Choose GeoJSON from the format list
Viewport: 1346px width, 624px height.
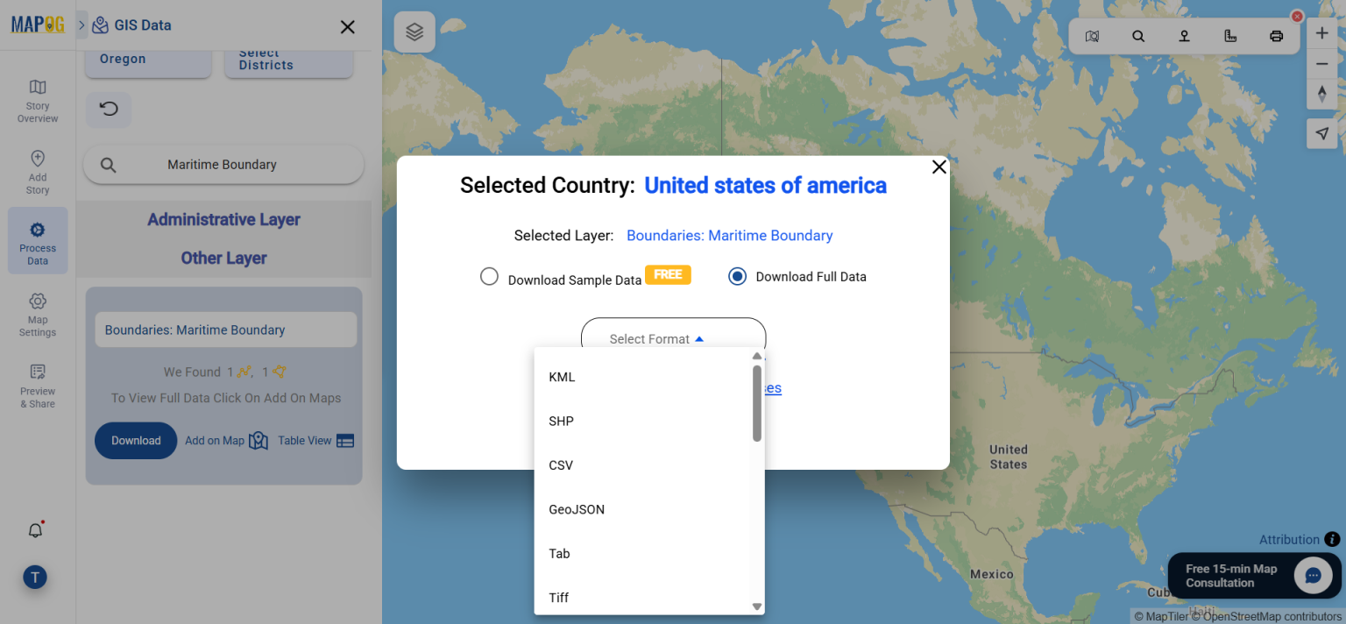576,509
